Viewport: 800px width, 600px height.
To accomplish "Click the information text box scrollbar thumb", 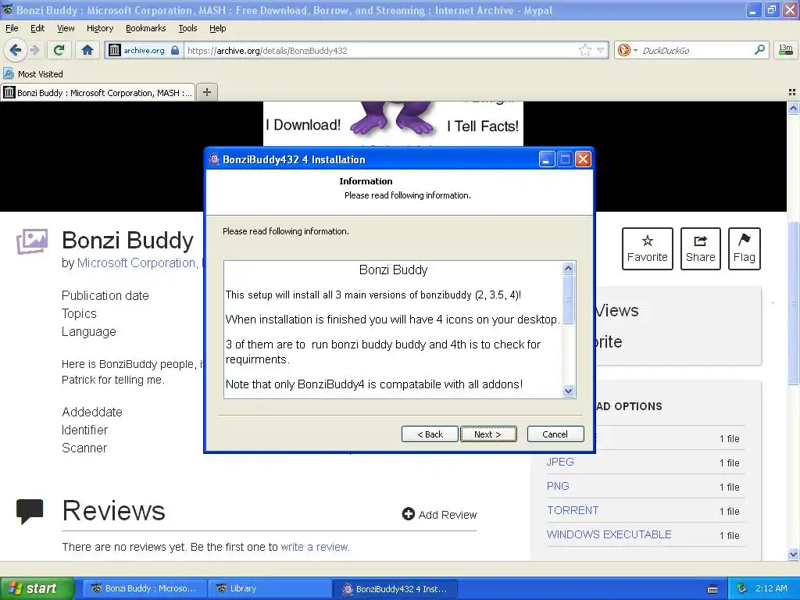I will 569,299.
